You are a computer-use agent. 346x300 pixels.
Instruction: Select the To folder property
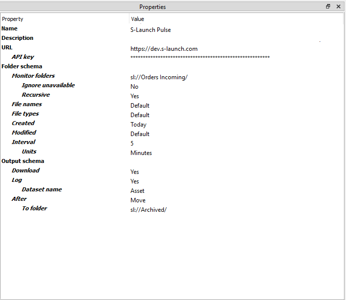click(34, 208)
